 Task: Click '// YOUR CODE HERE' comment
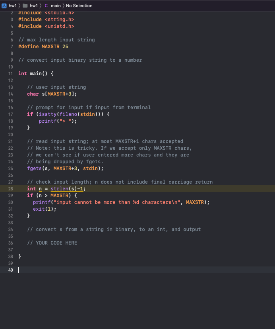[52, 243]
